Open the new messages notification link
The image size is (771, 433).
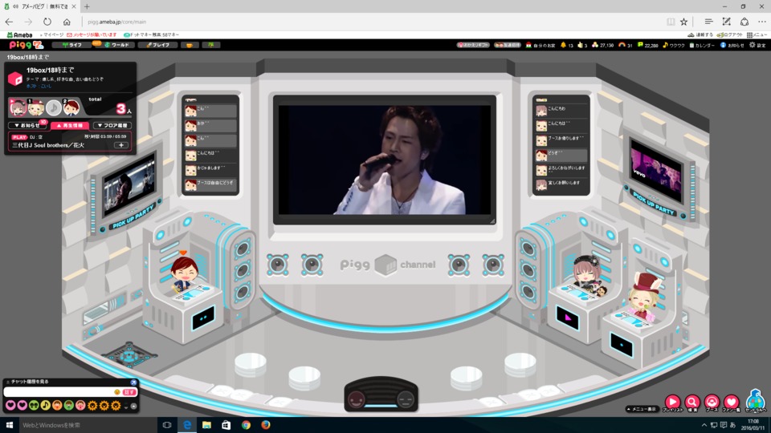[x=92, y=34]
